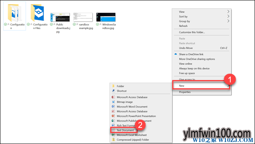Click the green sync checkmark for WindowsSandbox.jpg
The height and width of the screenshot is (144, 255).
(97, 24)
